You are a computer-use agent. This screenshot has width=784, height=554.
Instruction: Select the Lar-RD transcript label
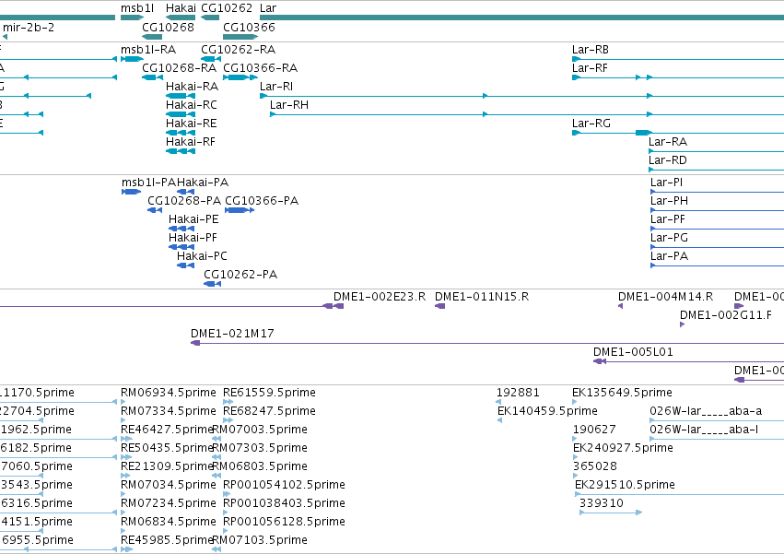pyautogui.click(x=668, y=160)
